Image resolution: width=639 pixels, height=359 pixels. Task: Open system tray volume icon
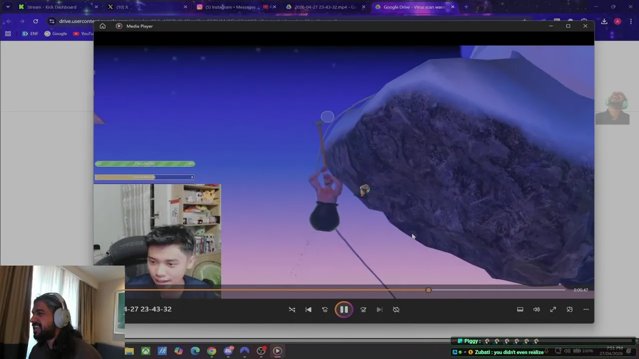(567, 351)
